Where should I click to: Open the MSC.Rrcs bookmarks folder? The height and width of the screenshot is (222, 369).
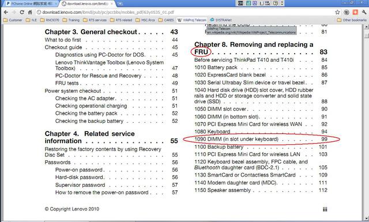click(x=145, y=20)
